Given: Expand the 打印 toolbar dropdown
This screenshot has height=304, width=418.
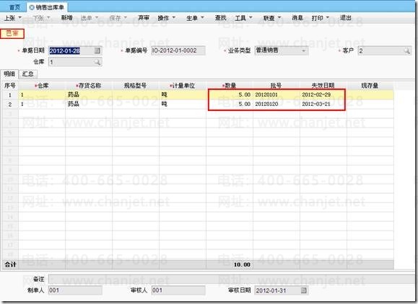Looking at the screenshot, I should coord(320,18).
